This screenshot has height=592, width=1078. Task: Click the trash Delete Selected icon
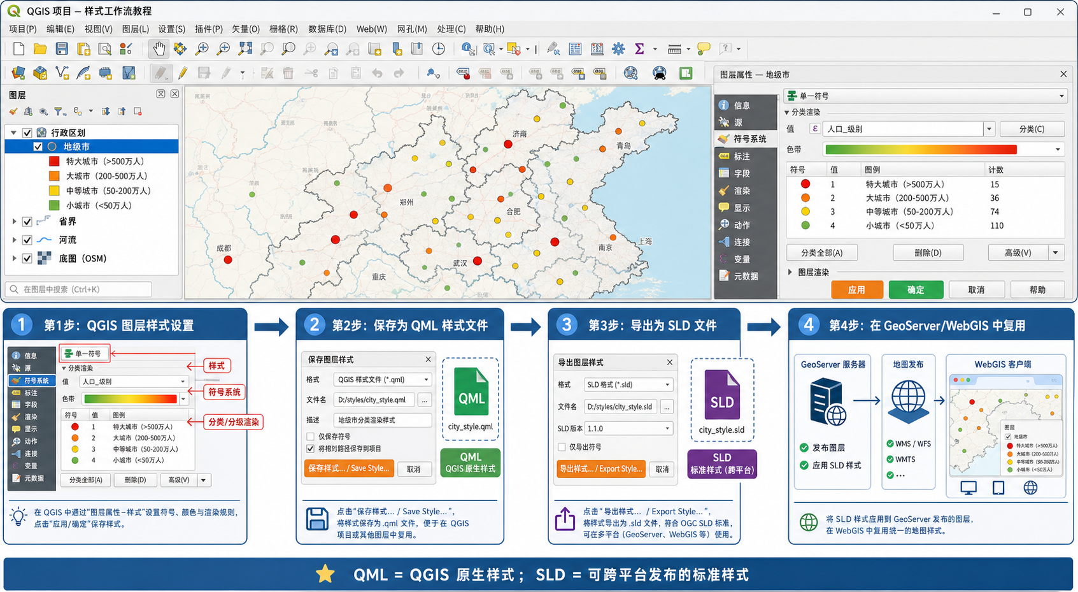pyautogui.click(x=288, y=73)
